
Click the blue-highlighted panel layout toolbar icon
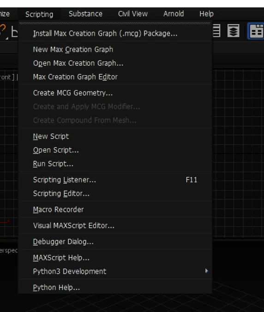[x=256, y=31]
